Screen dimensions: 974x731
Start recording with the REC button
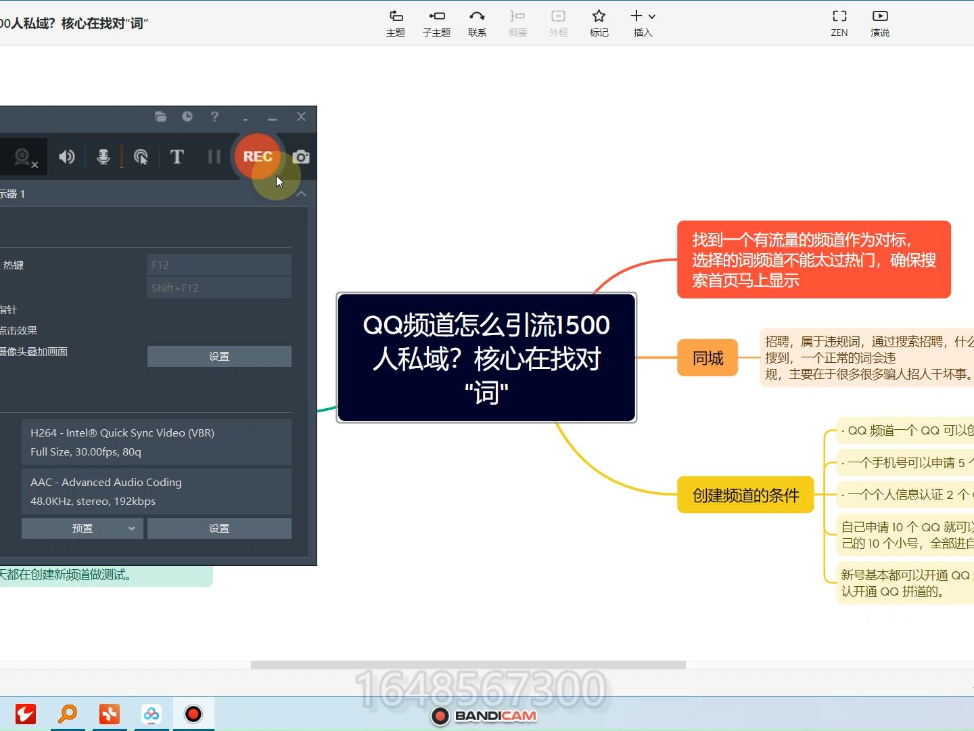coord(258,156)
